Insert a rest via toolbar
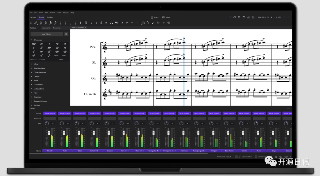The height and width of the screenshot is (176, 320). [81, 23]
